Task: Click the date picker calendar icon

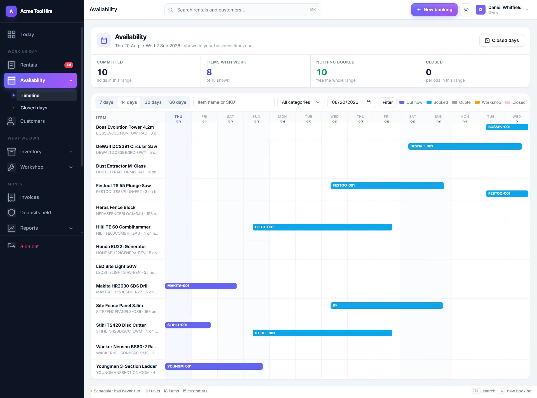Action: coord(369,102)
